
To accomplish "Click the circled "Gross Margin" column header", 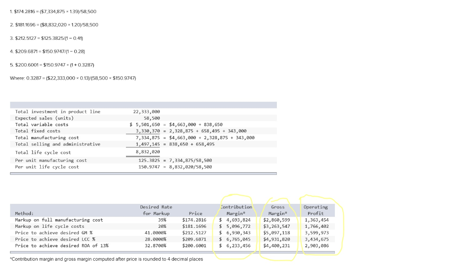I will (x=278, y=210).
